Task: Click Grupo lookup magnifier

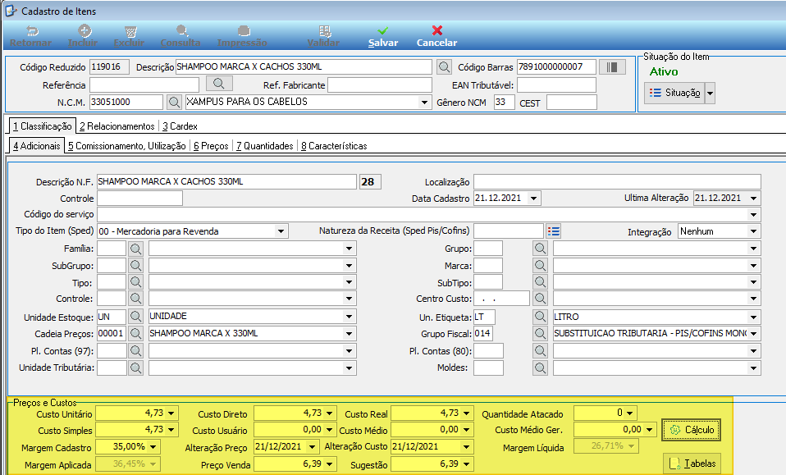Action: (x=540, y=249)
